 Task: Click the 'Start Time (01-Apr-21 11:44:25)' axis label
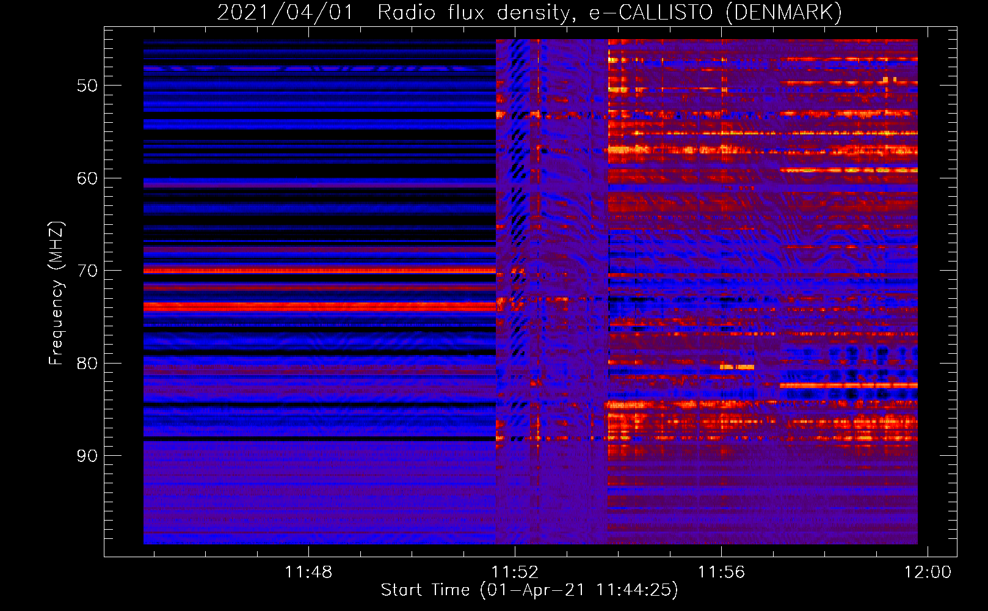529,590
